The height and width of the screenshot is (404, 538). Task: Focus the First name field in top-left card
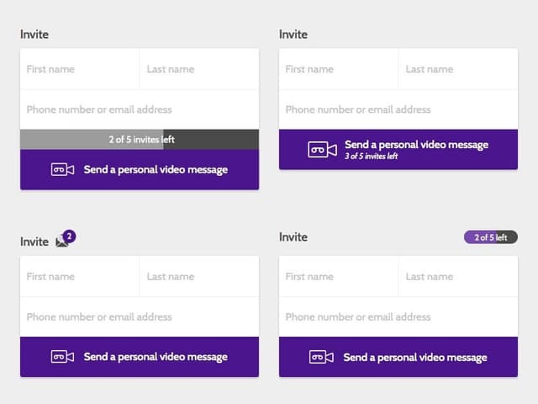click(x=80, y=69)
